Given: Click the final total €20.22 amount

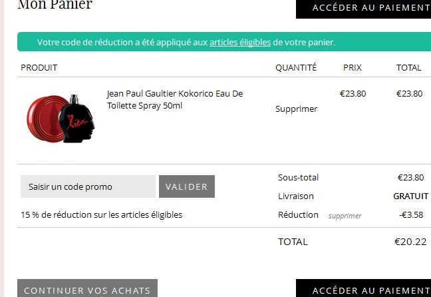Looking at the screenshot, I should tap(410, 242).
